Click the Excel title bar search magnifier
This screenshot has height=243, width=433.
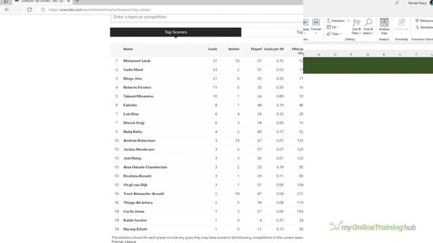point(397,3)
